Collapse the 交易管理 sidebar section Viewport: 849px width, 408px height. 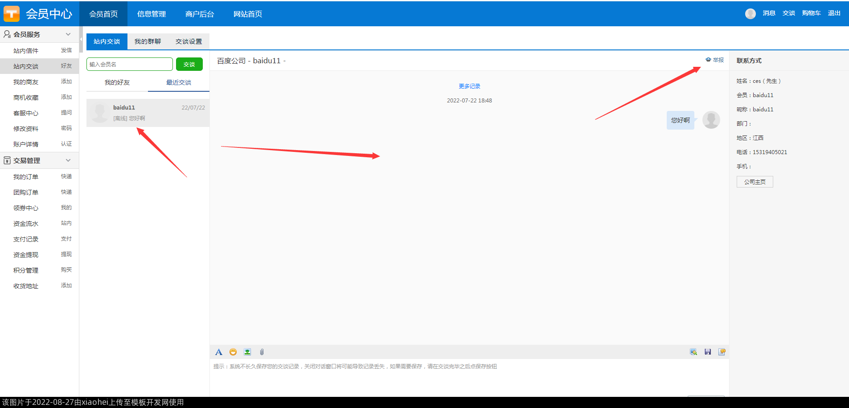[68, 160]
